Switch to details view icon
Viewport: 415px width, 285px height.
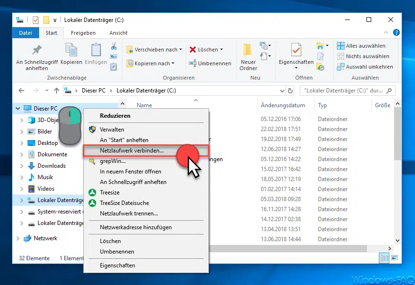click(x=384, y=258)
